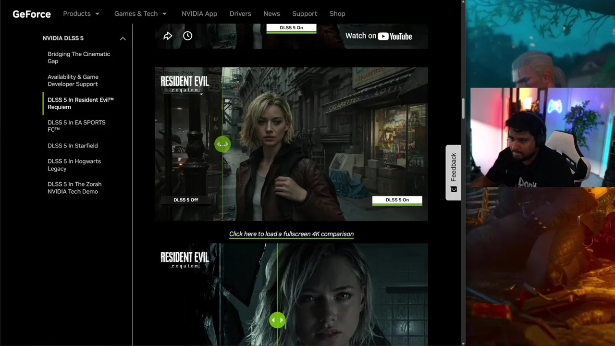Open the Feedback side tab
The image size is (615, 346).
pos(454,173)
